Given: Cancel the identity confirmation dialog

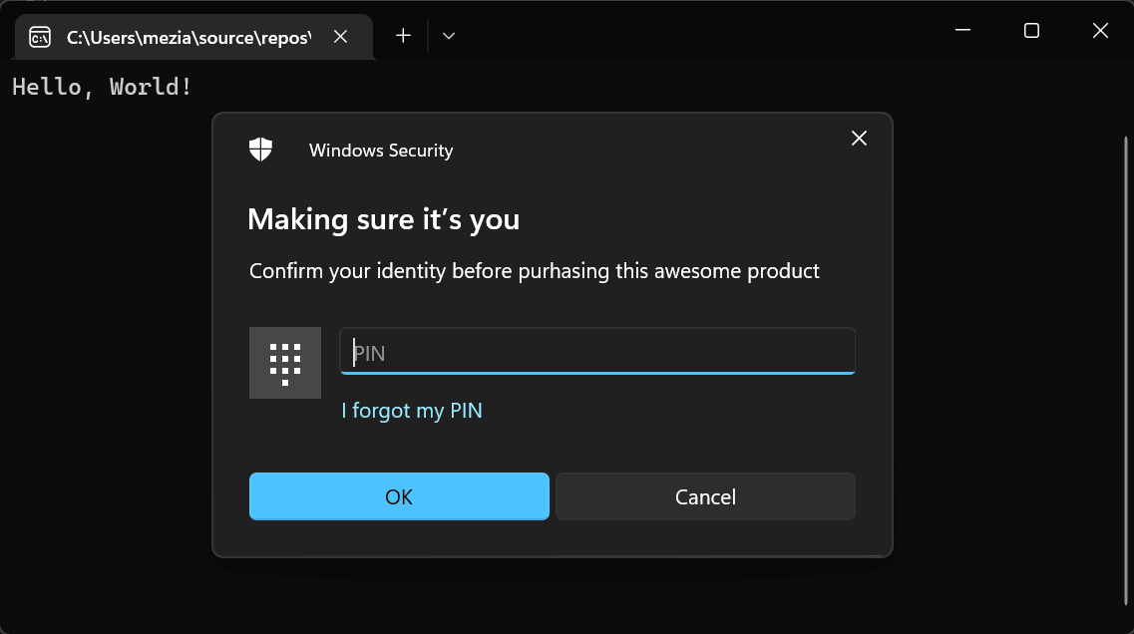Looking at the screenshot, I should (705, 496).
